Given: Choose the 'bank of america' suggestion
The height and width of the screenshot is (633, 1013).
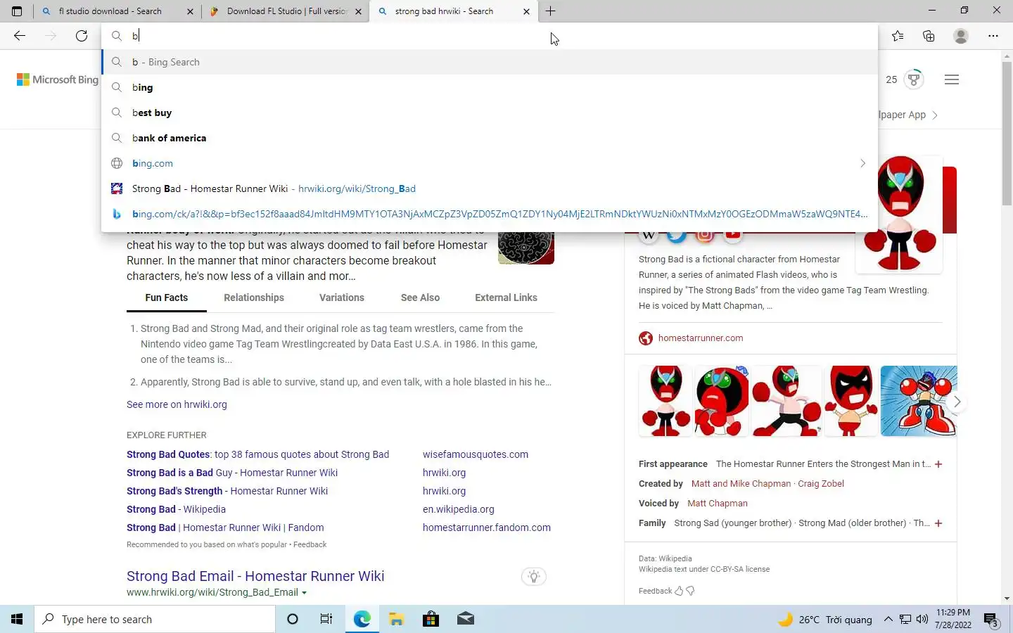Looking at the screenshot, I should (490, 138).
